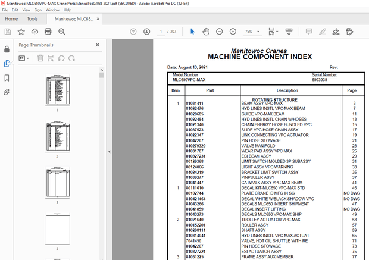Click the scrolling mode keyboard icon

click(289, 32)
